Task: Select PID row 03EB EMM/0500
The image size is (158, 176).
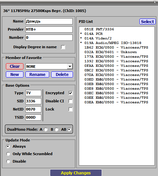Action: pos(117,84)
